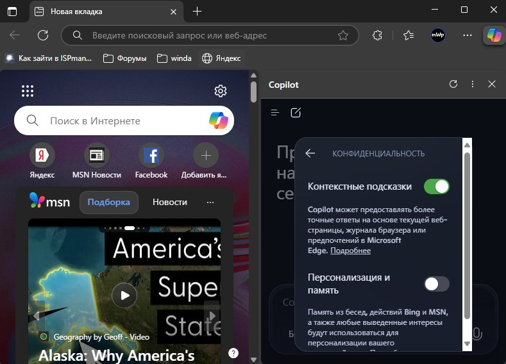Screen dimensions: 506x364
Task: Open Как зайти в ISPman bookmark
Action: (49, 58)
